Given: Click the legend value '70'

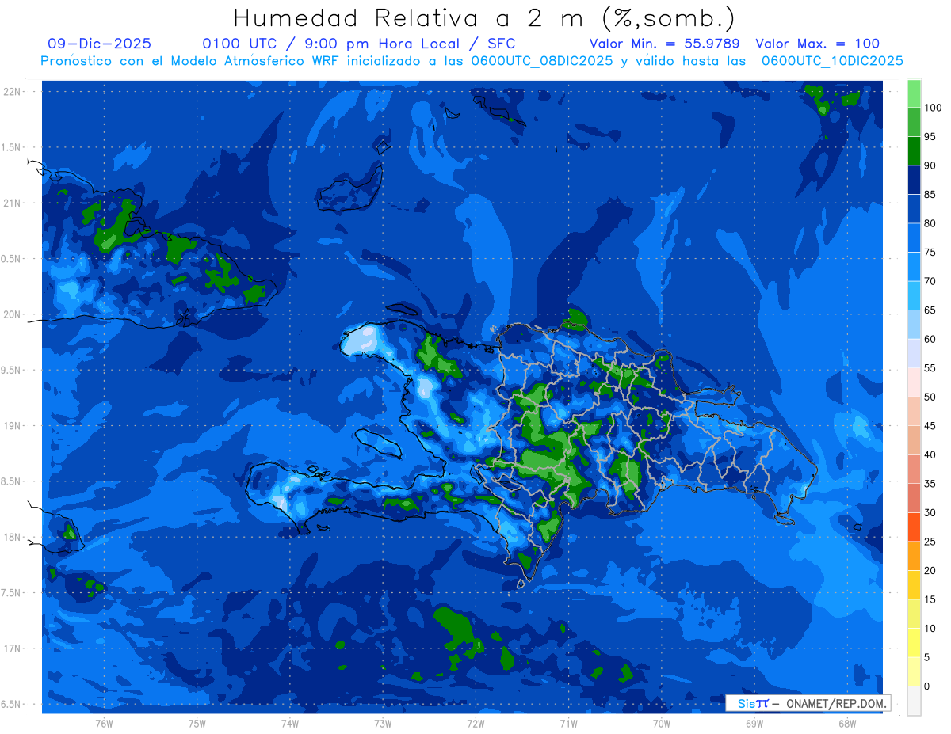Looking at the screenshot, I should coord(930,281).
